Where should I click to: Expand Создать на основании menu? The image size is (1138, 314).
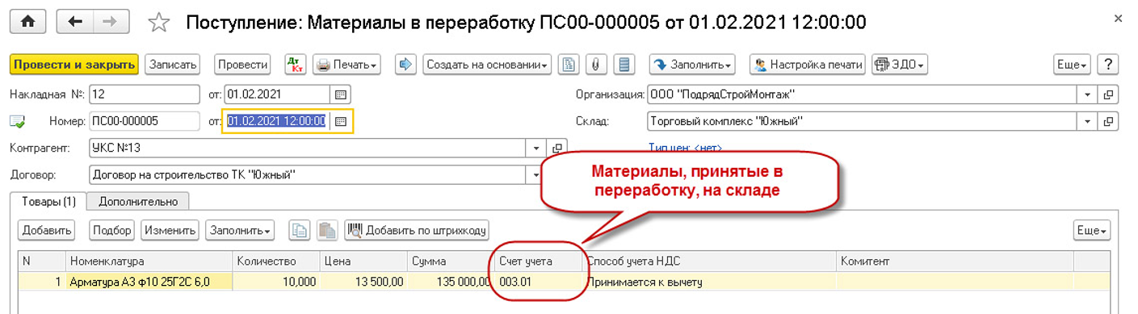point(486,65)
